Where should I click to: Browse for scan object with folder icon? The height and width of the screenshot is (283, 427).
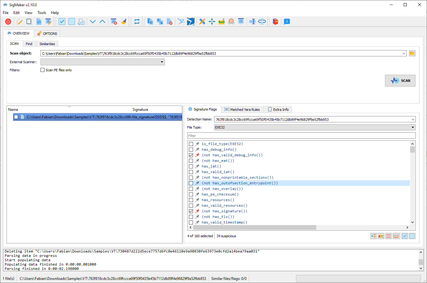[x=412, y=53]
